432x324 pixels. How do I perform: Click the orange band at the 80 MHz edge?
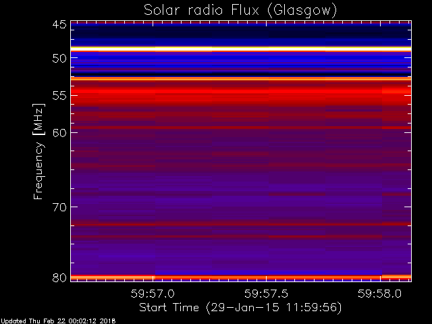(241, 277)
